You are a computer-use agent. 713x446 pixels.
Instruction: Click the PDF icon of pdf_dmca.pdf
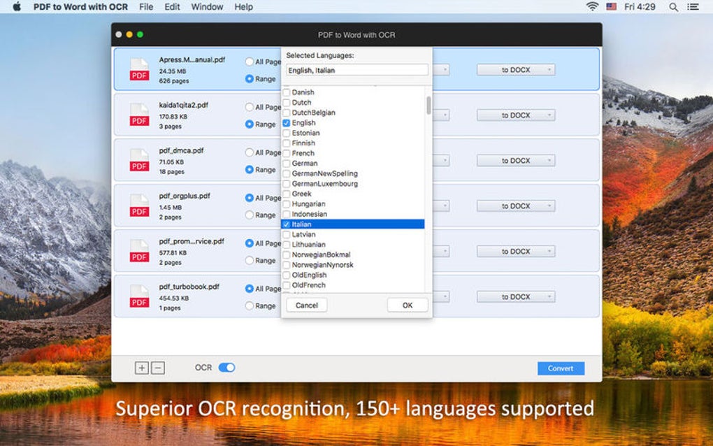pos(139,161)
